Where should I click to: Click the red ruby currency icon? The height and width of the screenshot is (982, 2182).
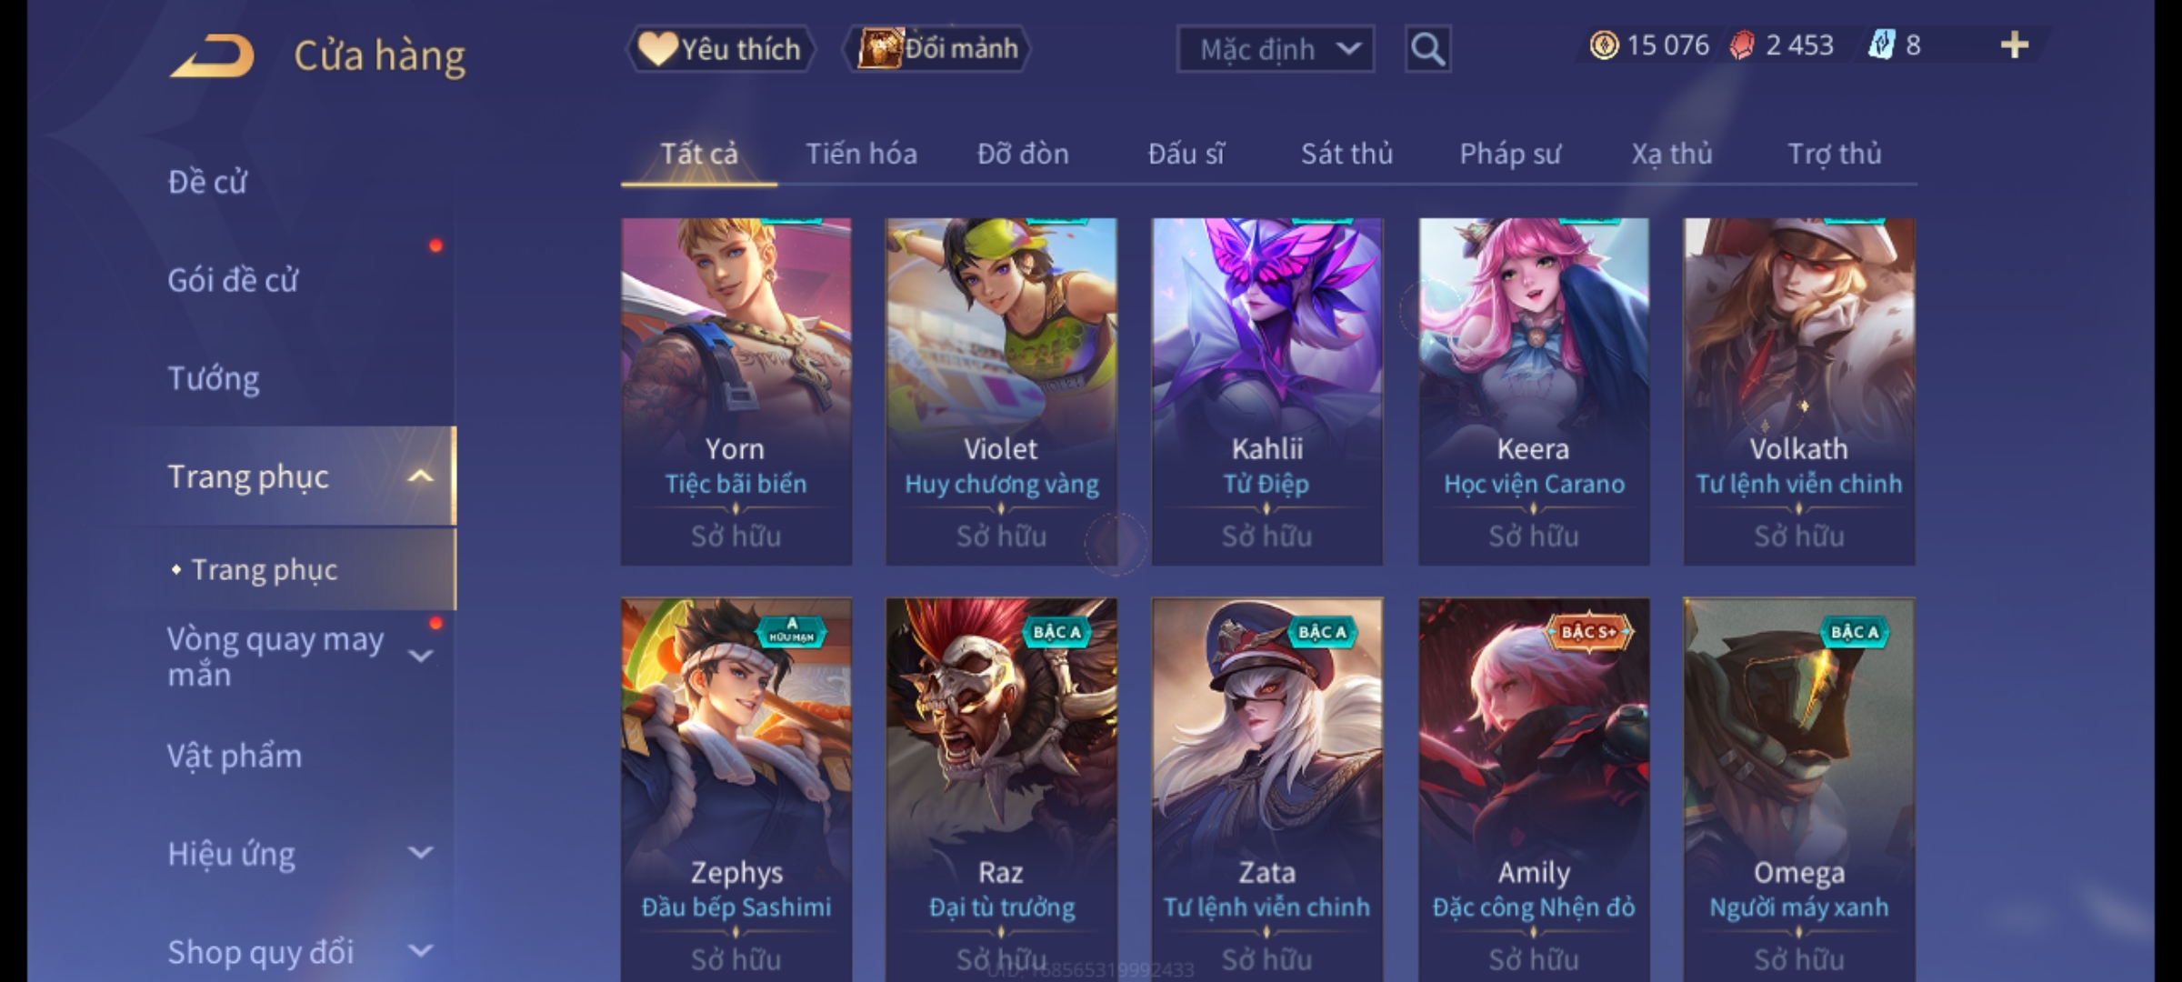1742,45
